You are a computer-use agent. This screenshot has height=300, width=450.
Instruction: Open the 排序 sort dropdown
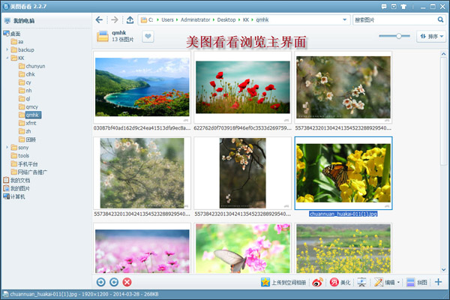[431, 37]
